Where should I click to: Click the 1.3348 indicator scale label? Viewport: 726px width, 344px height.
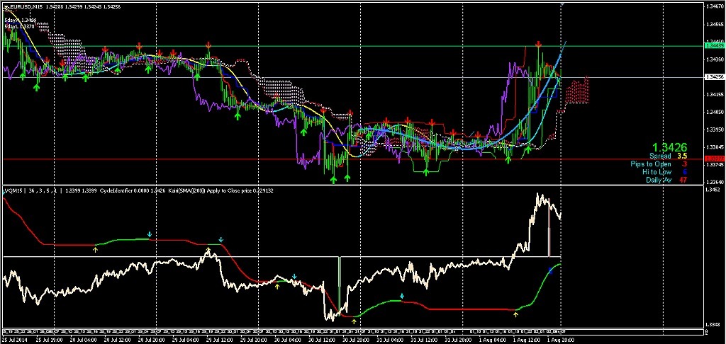(712, 325)
